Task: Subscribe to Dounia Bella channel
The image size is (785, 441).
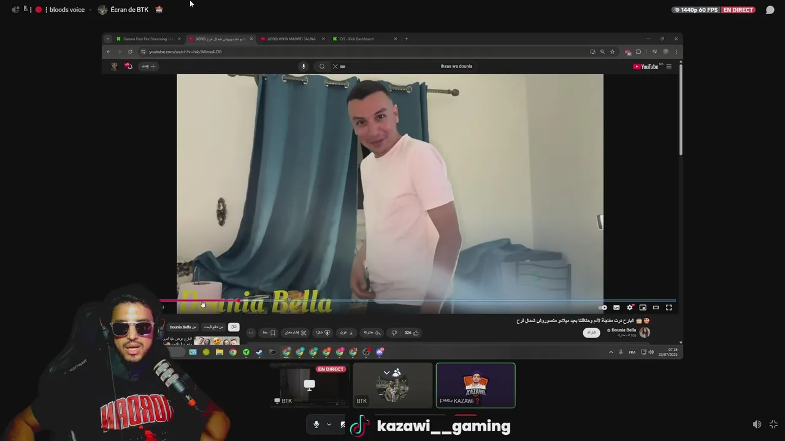Action: click(591, 333)
